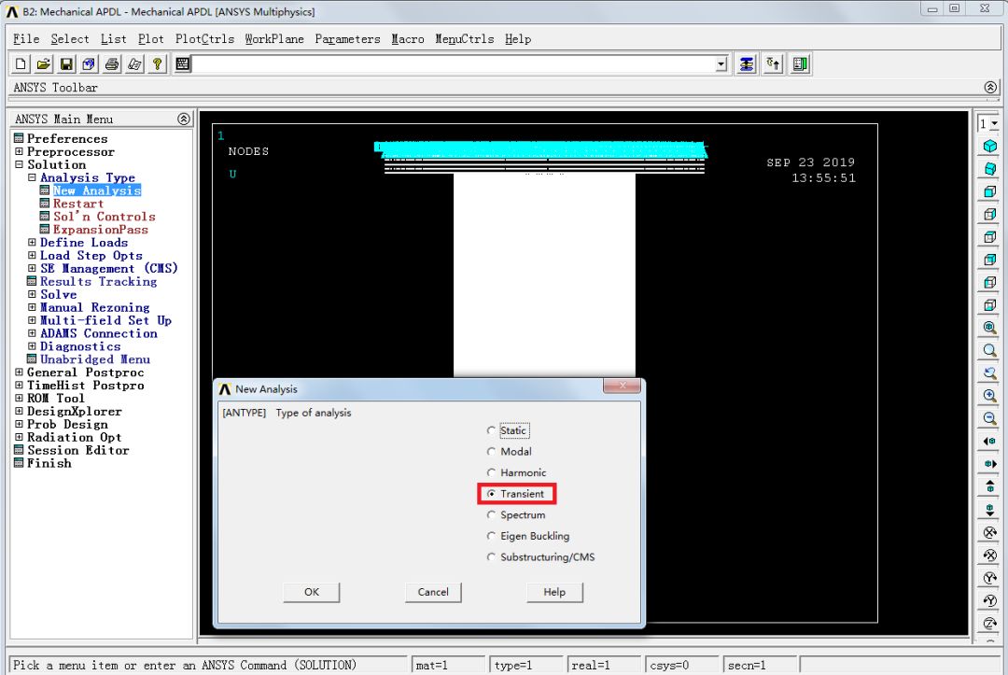
Task: Click the Pan model right arrow icon
Action: [990, 463]
